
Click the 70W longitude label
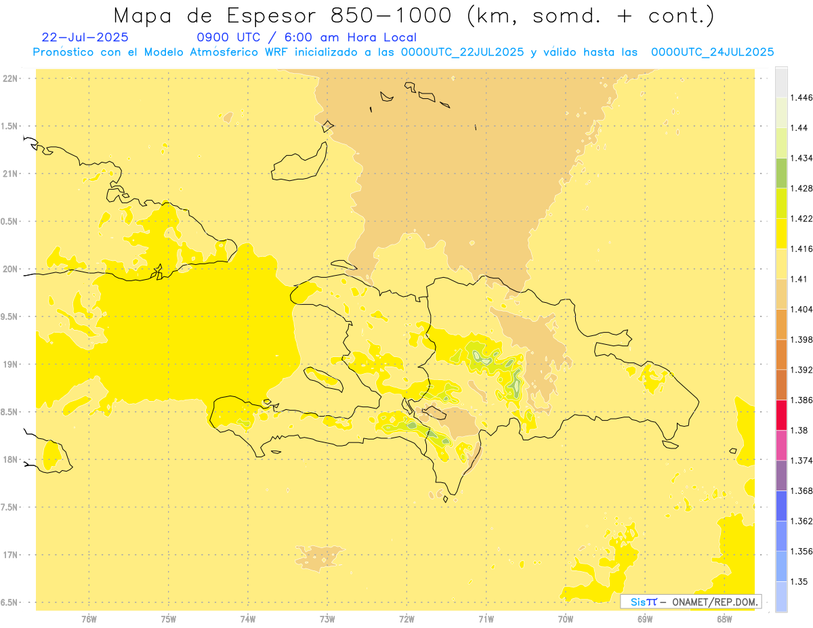click(x=566, y=619)
